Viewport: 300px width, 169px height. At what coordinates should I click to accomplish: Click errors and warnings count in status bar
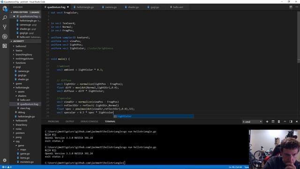click(7, 167)
